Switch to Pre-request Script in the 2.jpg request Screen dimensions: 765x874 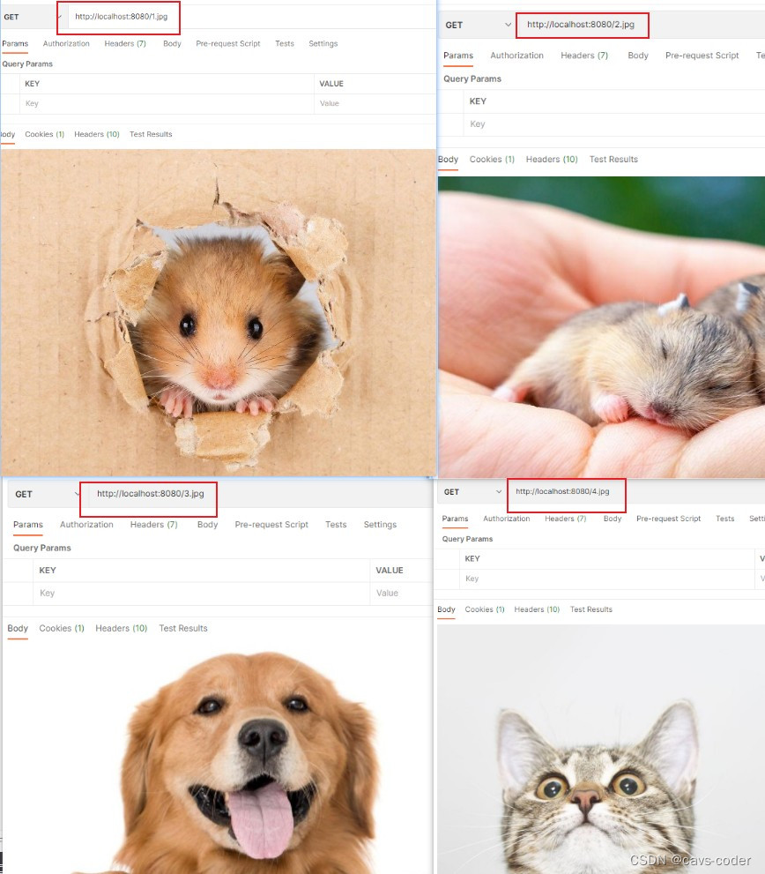point(702,56)
